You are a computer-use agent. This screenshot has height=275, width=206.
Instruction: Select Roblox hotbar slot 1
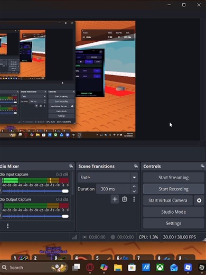click(21, 257)
